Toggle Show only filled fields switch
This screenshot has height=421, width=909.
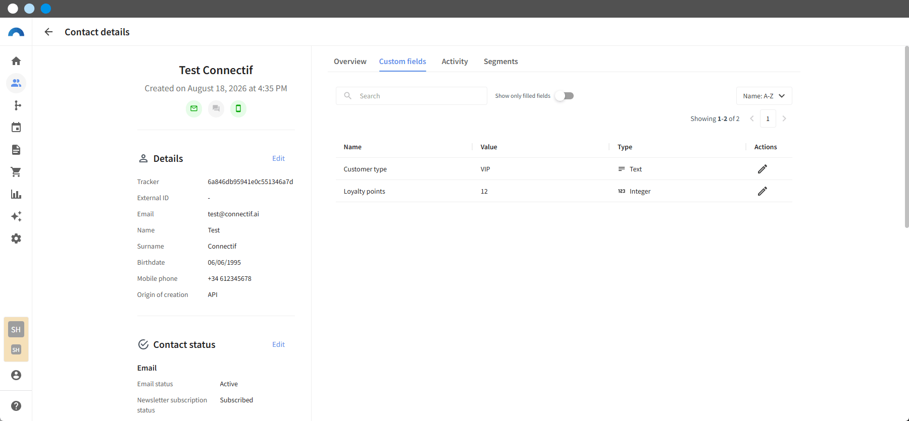pyautogui.click(x=565, y=96)
